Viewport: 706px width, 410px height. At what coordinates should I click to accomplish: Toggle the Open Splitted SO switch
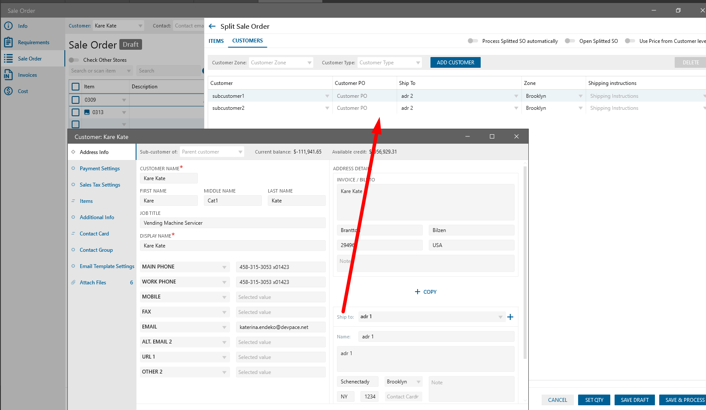(x=570, y=41)
